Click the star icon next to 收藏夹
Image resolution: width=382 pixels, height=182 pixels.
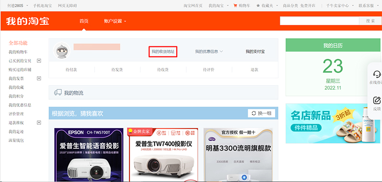coord(258,5)
